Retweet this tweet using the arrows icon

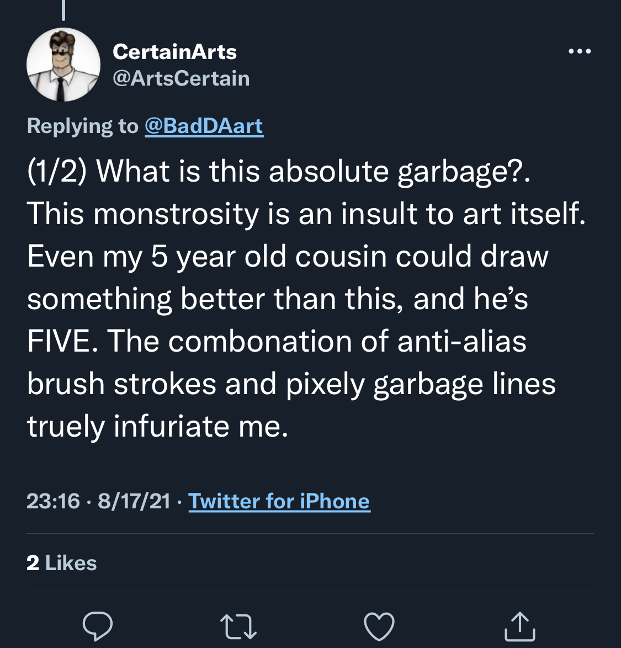coord(238,627)
